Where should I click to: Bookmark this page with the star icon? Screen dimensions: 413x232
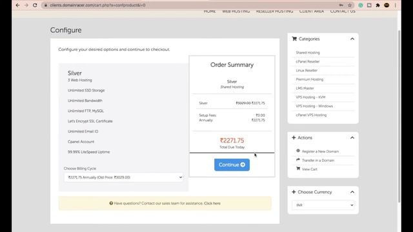coord(350,5)
